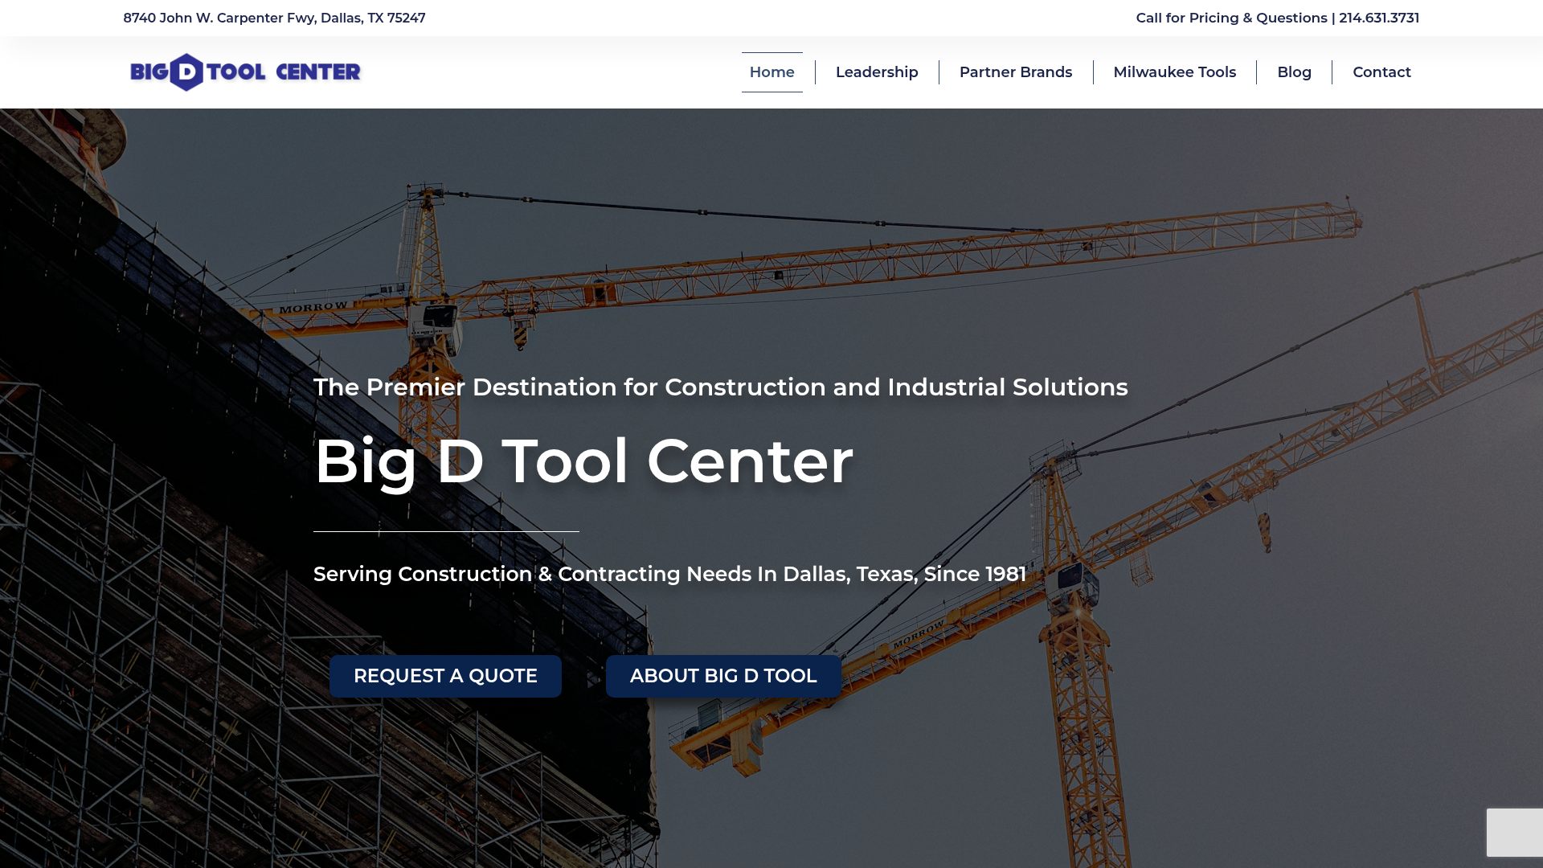Click the Premier Destination tagline text
Viewport: 1543px width, 868px height.
pos(721,387)
